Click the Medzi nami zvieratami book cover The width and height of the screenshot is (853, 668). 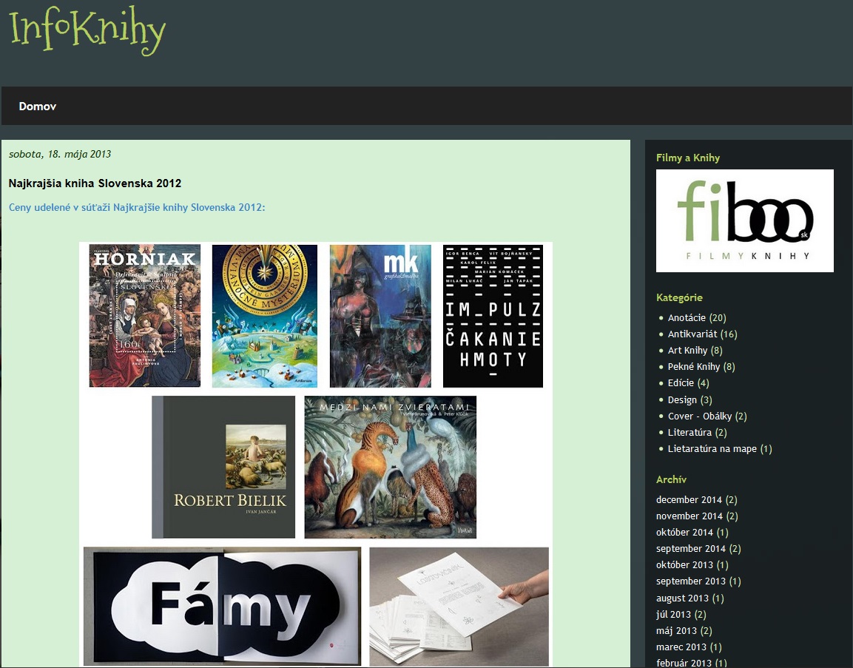[391, 467]
